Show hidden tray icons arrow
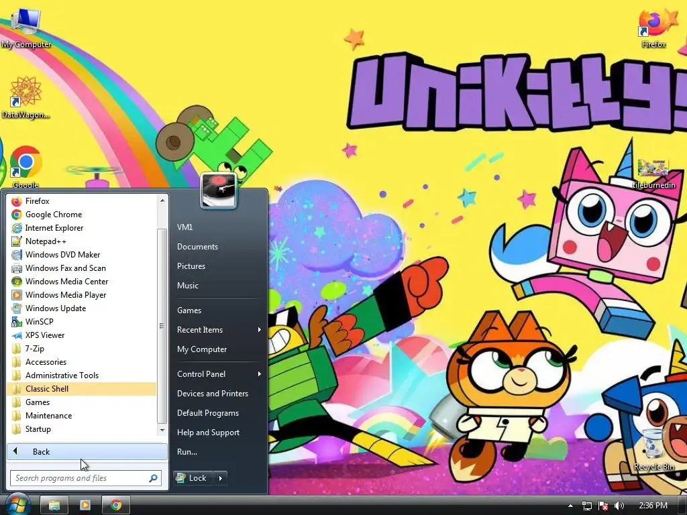The height and width of the screenshot is (515, 687). (570, 506)
